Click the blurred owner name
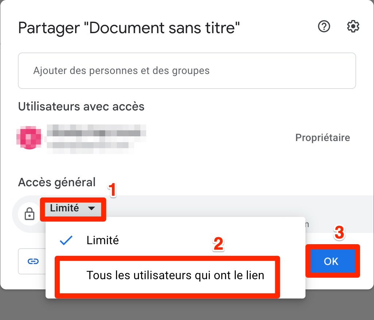 pos(97,131)
